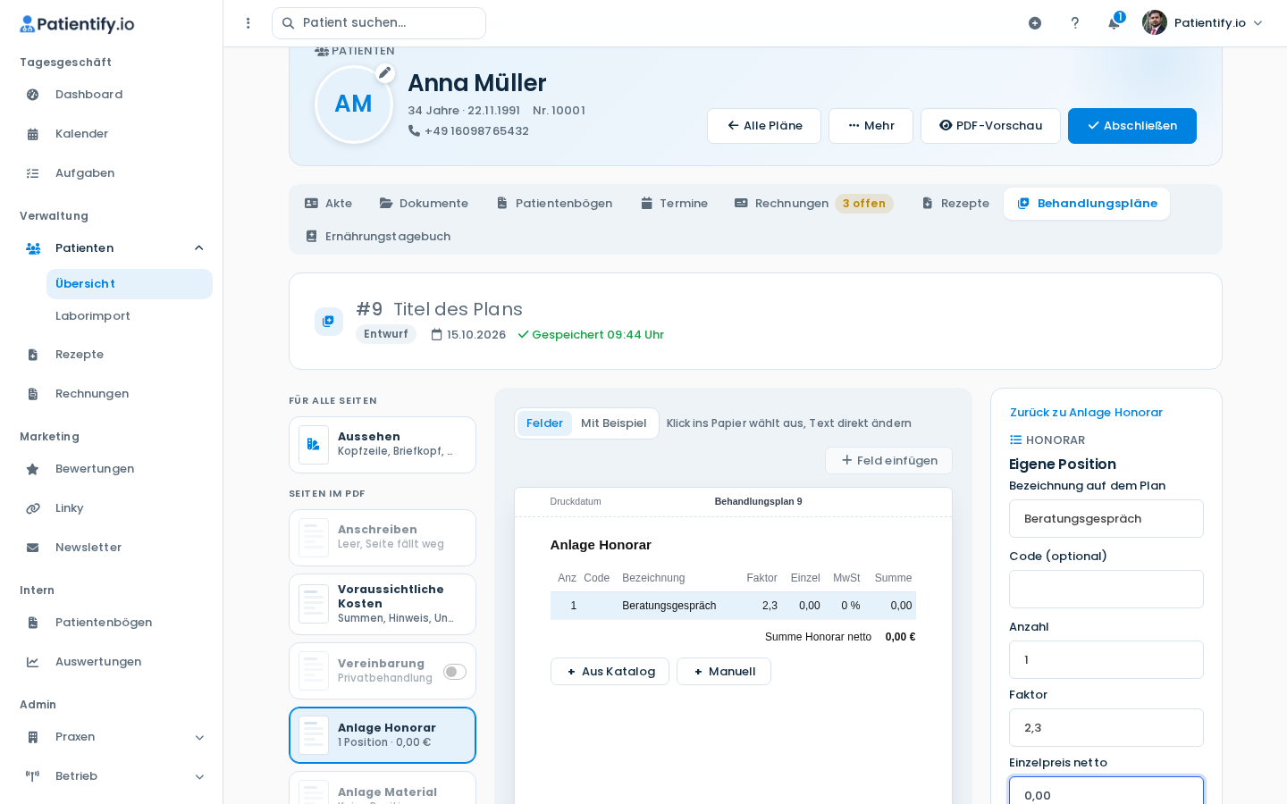Click the help question mark icon
This screenshot has width=1287, height=804.
click(1075, 23)
